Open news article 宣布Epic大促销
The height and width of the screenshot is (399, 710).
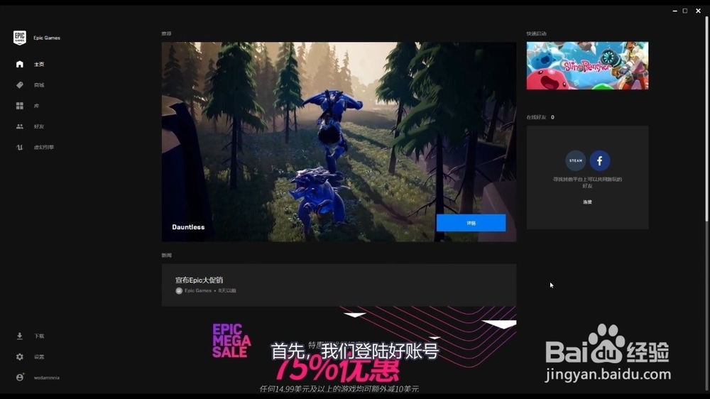(x=339, y=285)
